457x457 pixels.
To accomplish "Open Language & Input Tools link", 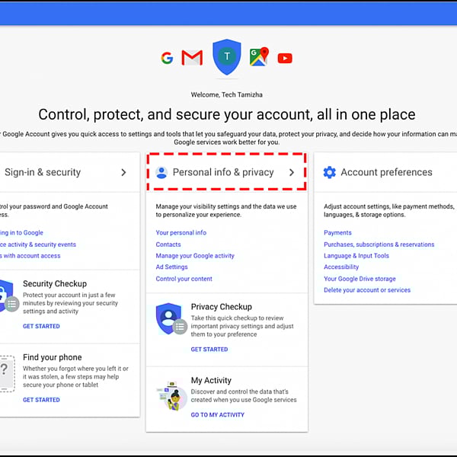I will (356, 256).
